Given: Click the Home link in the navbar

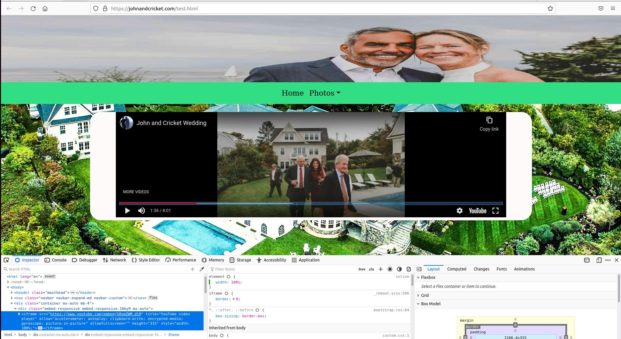Looking at the screenshot, I should (x=293, y=93).
